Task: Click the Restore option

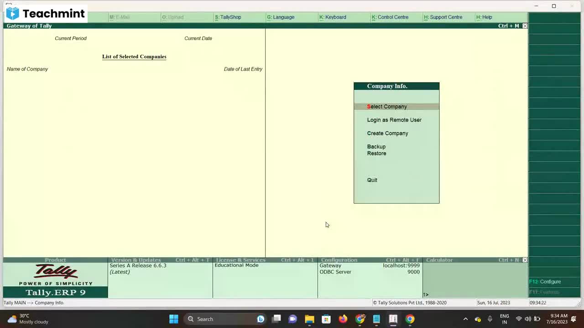Action: pyautogui.click(x=376, y=153)
